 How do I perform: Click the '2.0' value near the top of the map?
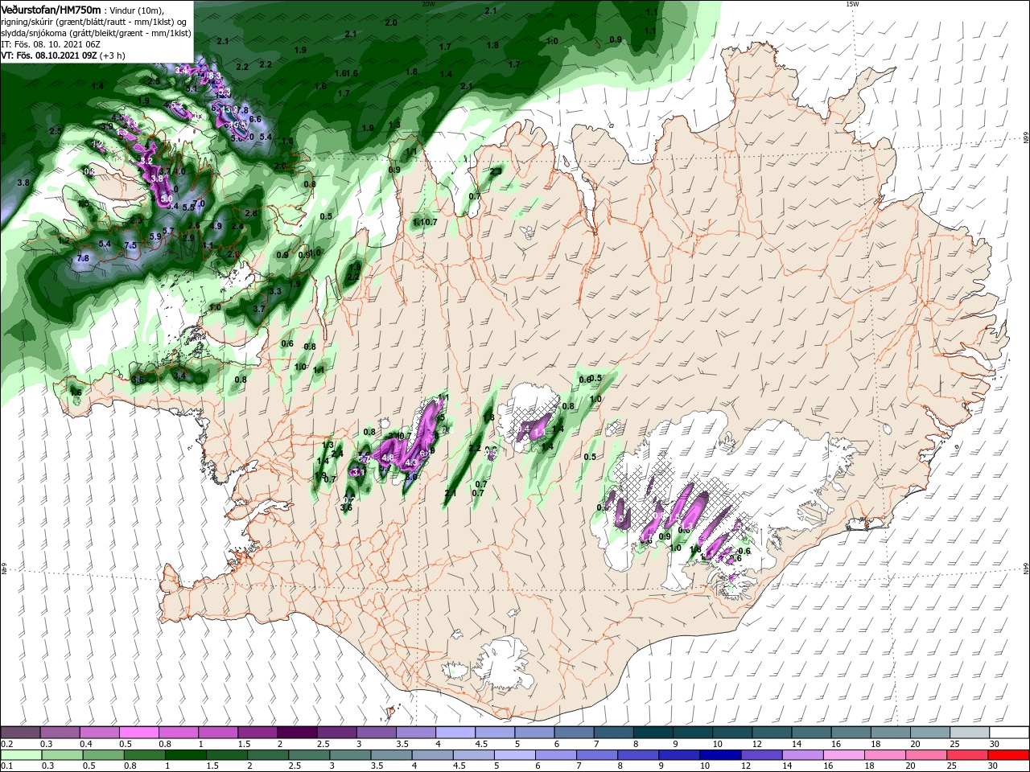point(391,23)
